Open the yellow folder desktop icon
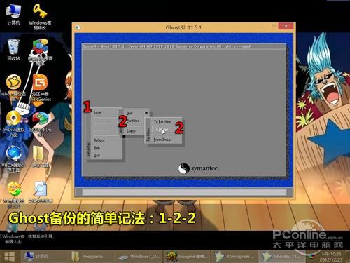 [41, 156]
